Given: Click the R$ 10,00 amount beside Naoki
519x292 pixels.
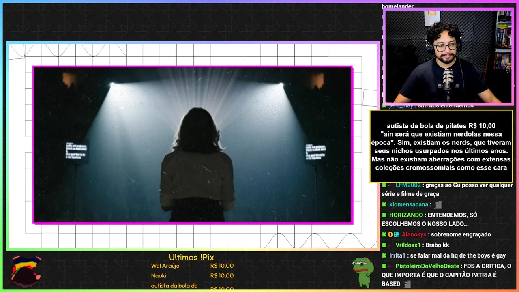Looking at the screenshot, I should click(x=222, y=276).
